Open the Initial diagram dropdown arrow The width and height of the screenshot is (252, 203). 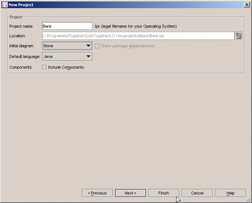[x=88, y=46]
